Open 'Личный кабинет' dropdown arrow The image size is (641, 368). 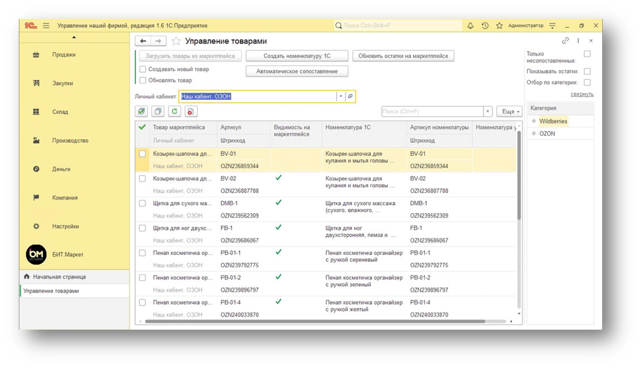point(341,96)
